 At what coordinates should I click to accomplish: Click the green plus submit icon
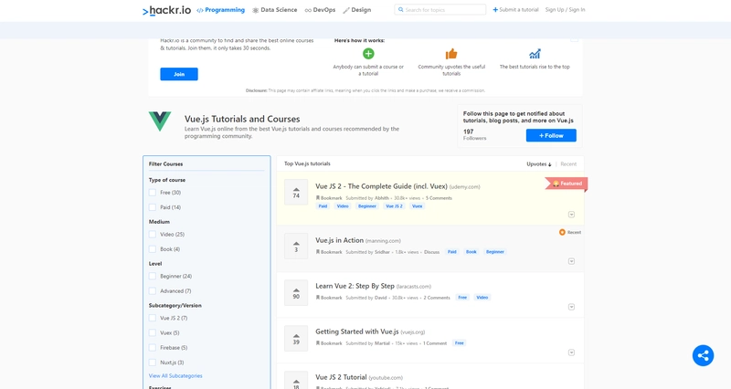pos(368,54)
